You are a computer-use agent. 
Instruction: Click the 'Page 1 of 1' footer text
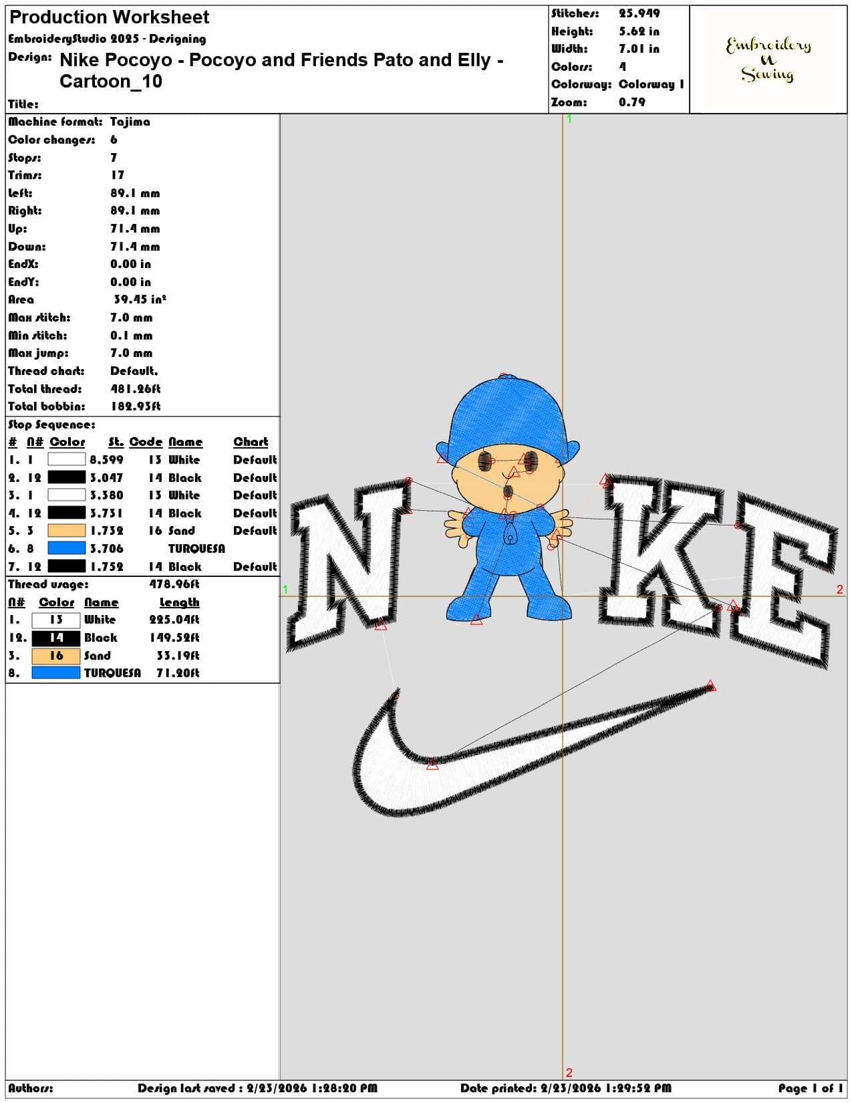point(810,1088)
